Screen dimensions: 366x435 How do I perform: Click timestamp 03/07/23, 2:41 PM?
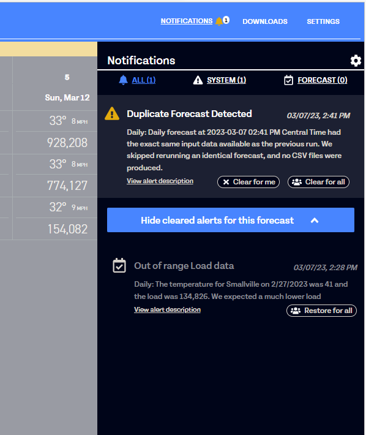pyautogui.click(x=318, y=115)
